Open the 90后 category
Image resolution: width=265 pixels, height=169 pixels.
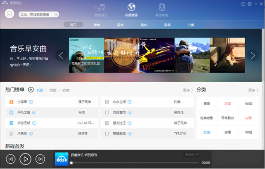click(x=249, y=104)
